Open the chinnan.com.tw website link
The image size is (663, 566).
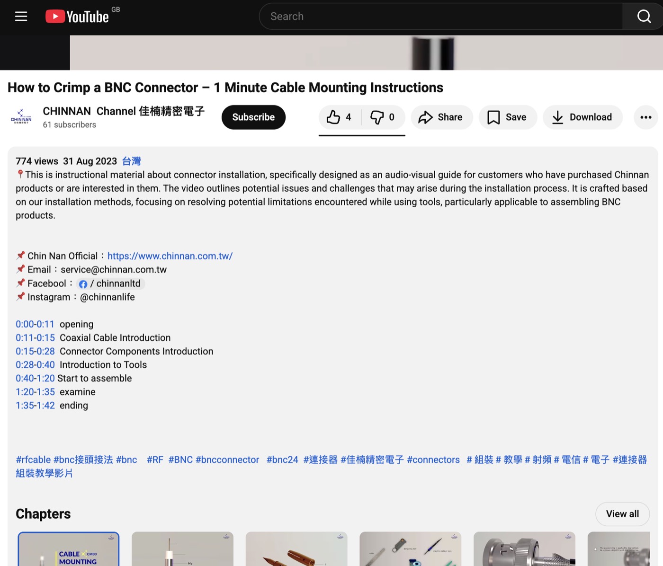click(x=170, y=256)
